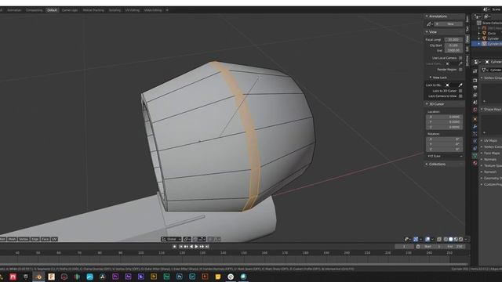This screenshot has width=502, height=282.
Task: Open the Output properties tab icon
Action: pos(475,88)
